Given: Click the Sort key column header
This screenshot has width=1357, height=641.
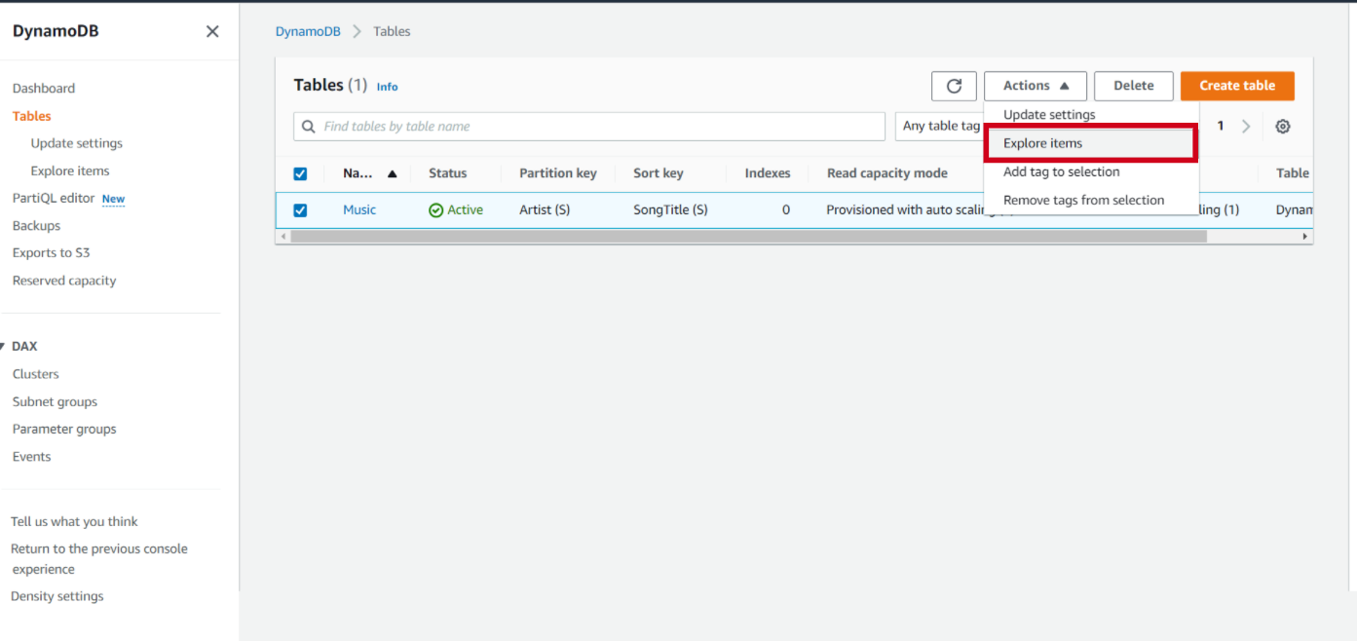Looking at the screenshot, I should pos(659,173).
